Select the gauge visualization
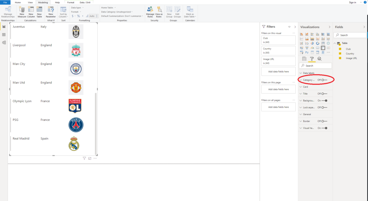Viewport: 368px width, 201px height. [312, 48]
